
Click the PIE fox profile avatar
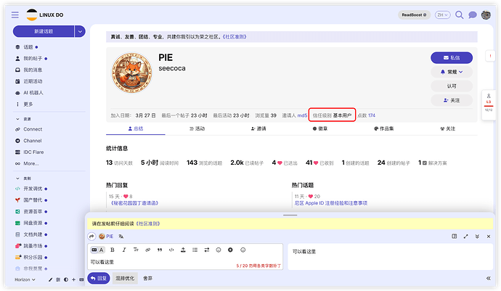[x=131, y=73]
